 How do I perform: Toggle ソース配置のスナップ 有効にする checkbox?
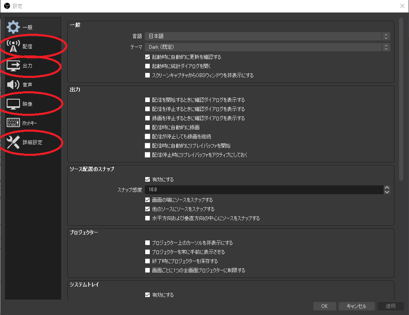[x=147, y=180]
